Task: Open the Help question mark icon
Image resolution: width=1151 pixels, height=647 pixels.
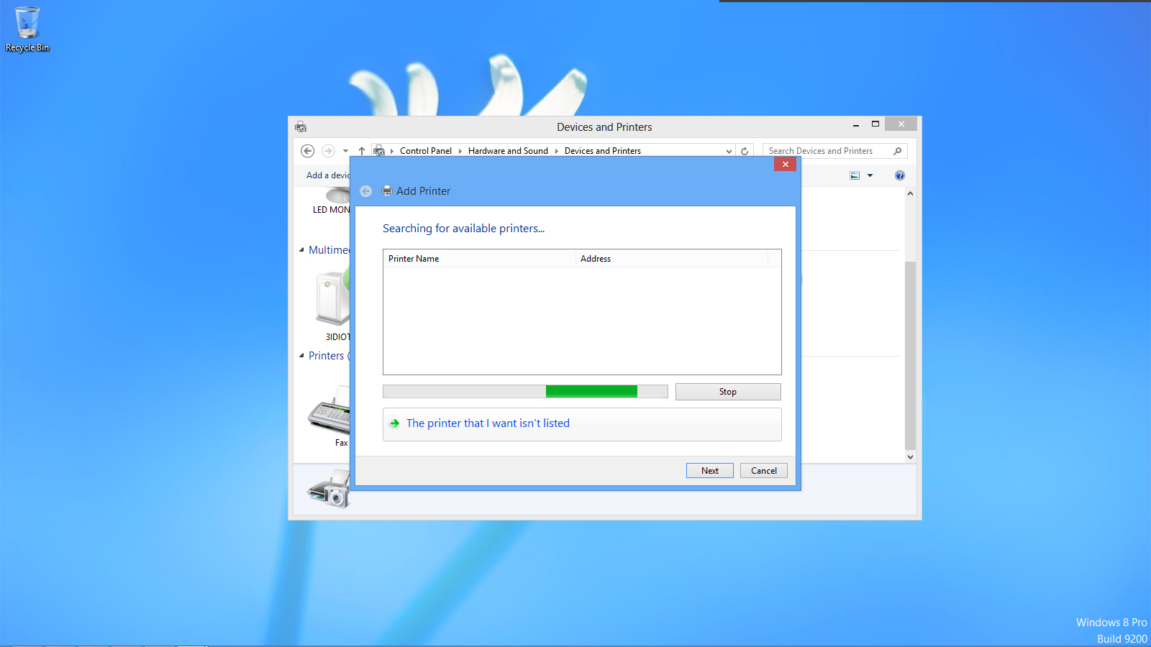Action: (x=899, y=175)
